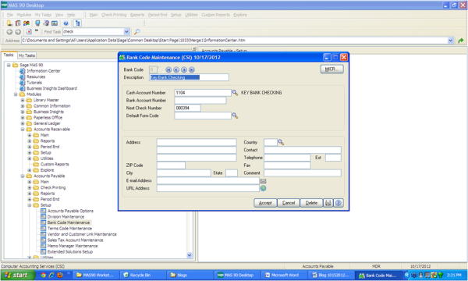
Task: Switch to the Tasks tab
Action: pos(9,55)
